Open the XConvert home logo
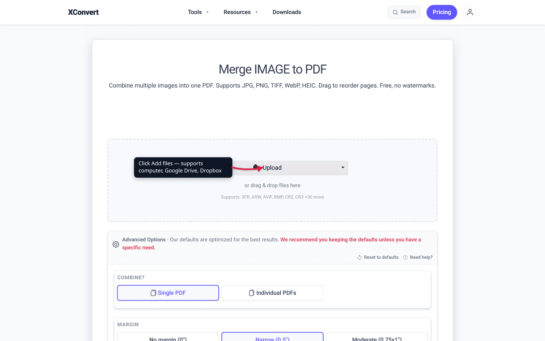Viewport: 545px width, 341px height. point(83,12)
